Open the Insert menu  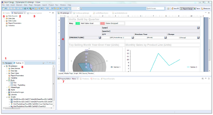[13, 5]
